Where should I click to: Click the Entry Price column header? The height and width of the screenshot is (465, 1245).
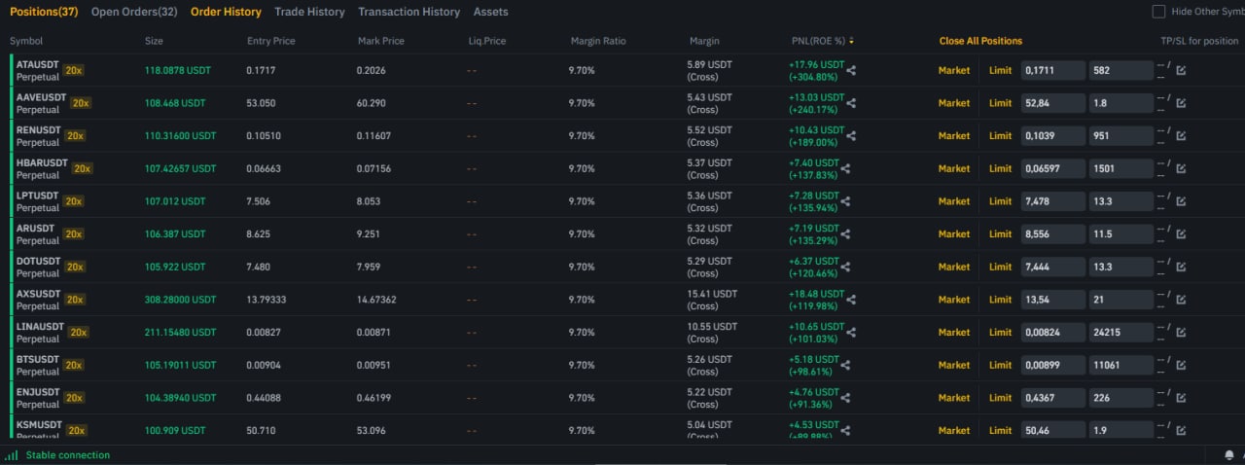271,41
